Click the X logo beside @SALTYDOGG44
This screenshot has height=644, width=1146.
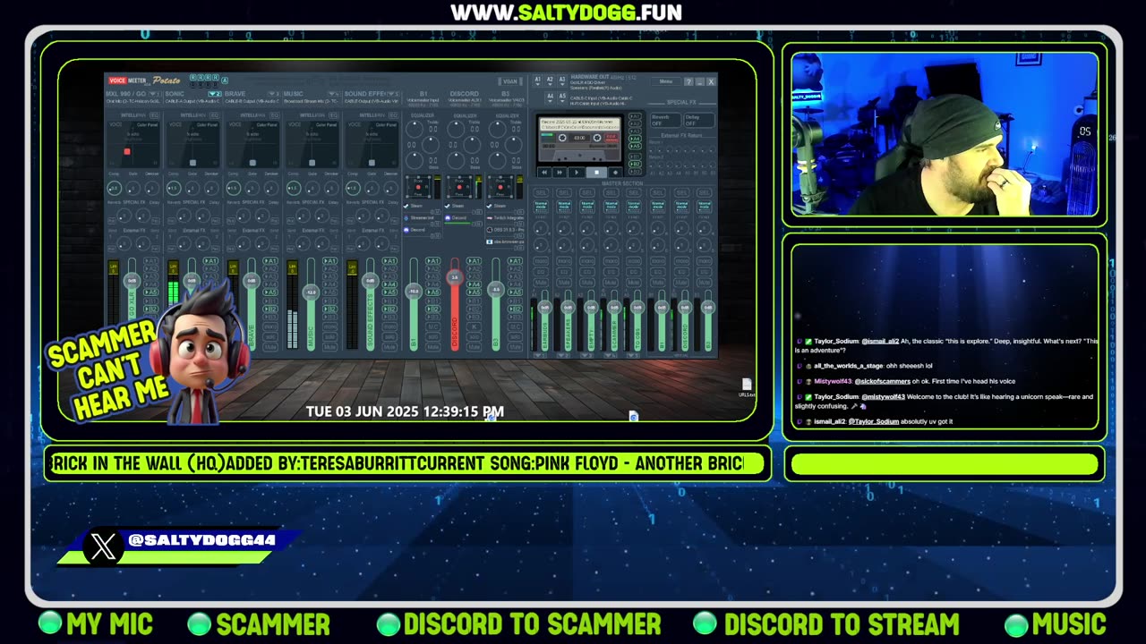tap(102, 546)
